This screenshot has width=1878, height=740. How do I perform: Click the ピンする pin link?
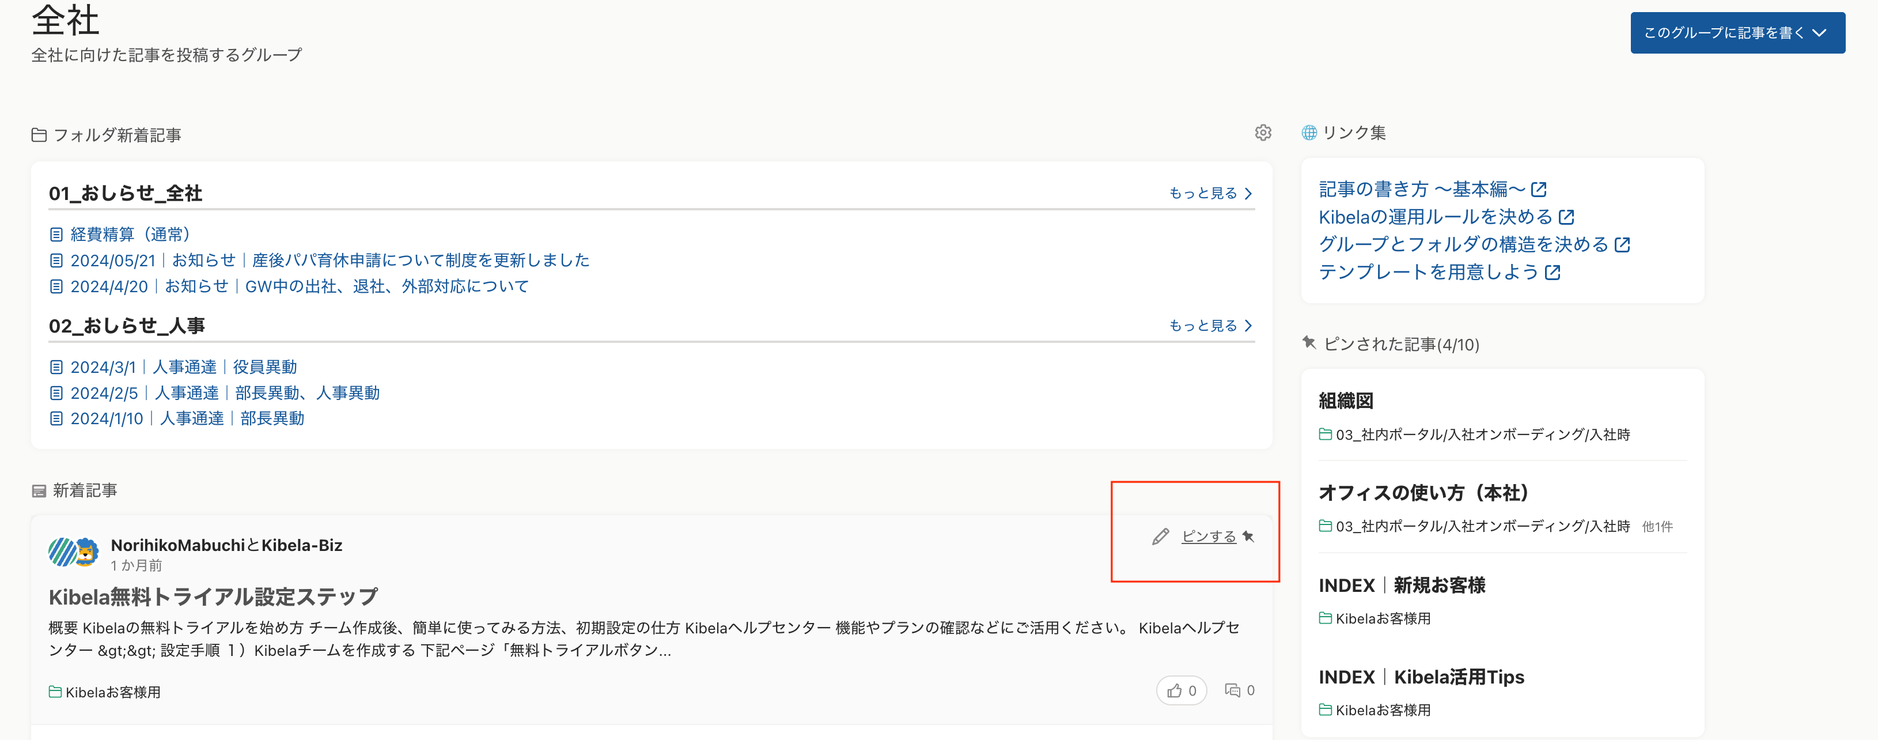click(1209, 537)
